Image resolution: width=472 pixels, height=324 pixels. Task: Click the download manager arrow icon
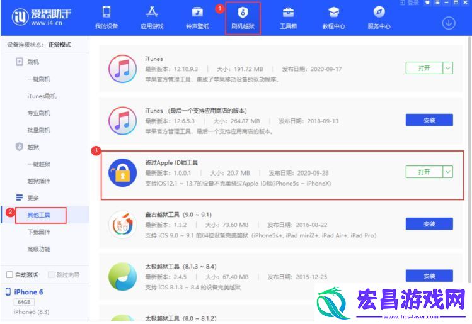[x=449, y=23]
